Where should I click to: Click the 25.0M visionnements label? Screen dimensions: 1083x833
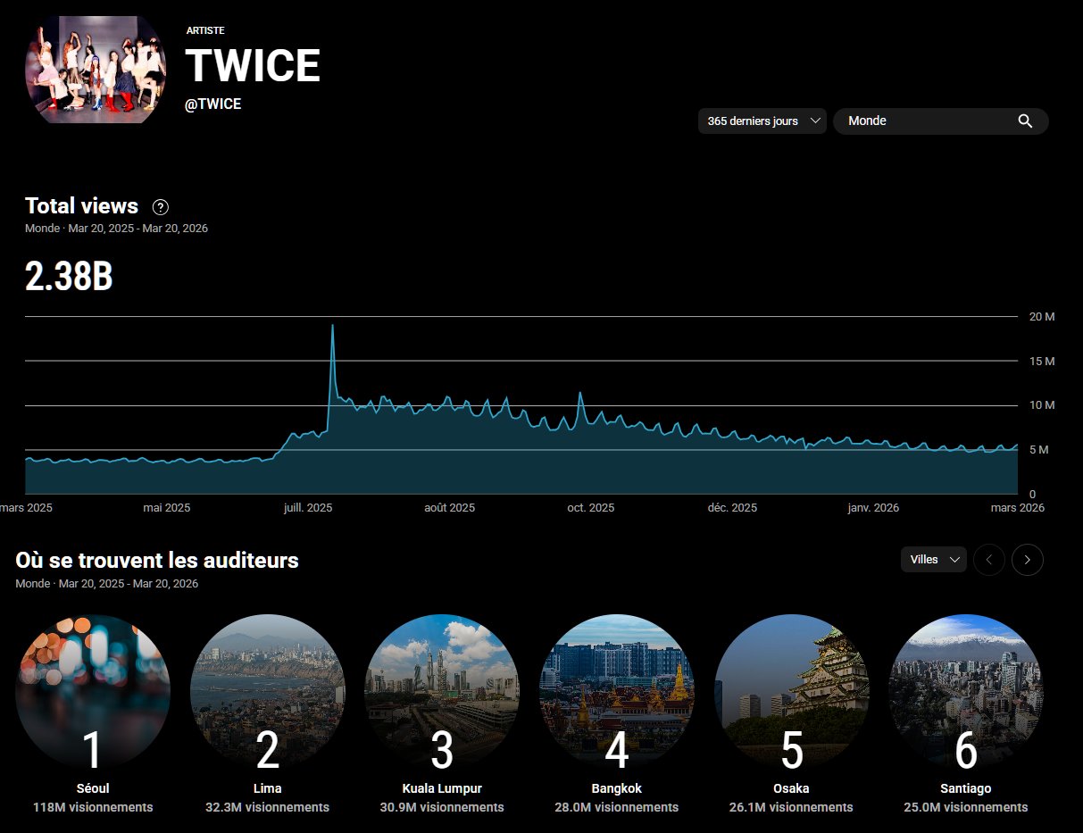point(966,807)
